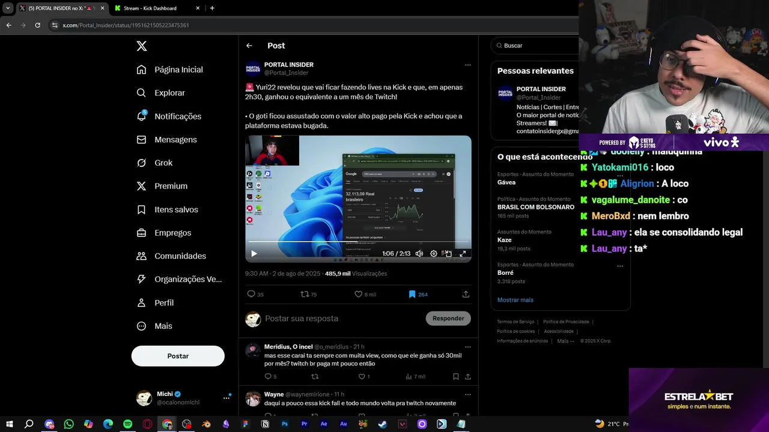
Task: Open the browser tab search dropdown
Action: click(8, 8)
